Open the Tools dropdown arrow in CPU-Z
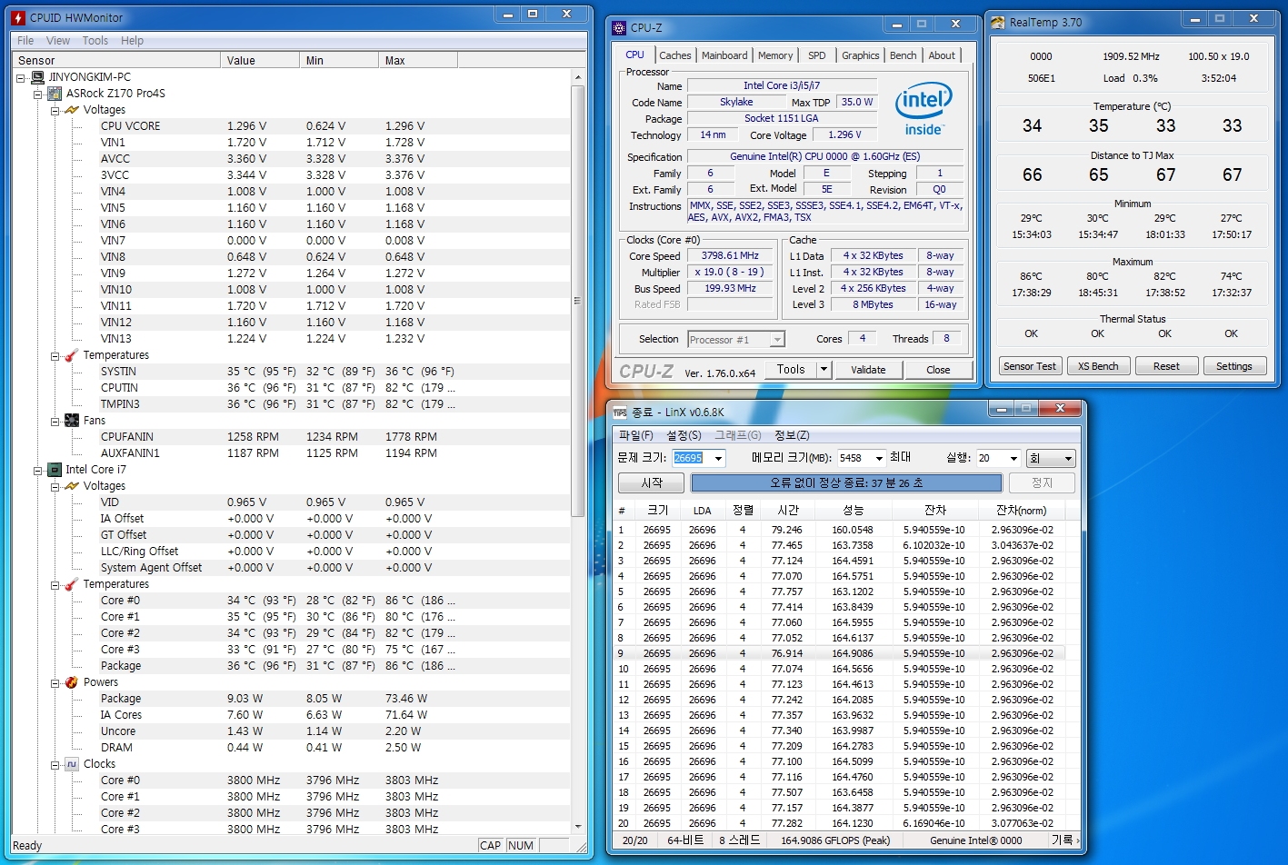The height and width of the screenshot is (865, 1288). tap(824, 370)
